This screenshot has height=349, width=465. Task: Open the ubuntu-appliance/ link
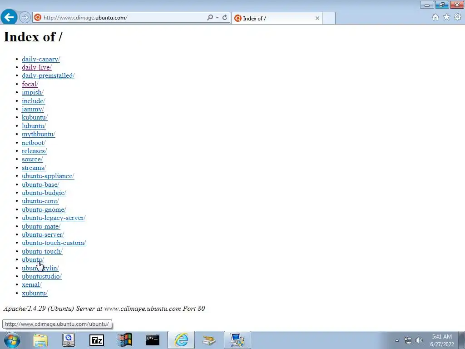tap(48, 176)
